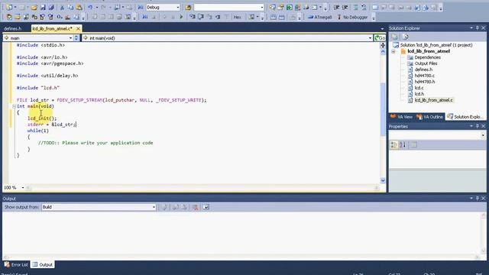Screen dimensions: 489x275
Task: Select the Output Files folder
Action: 426,63
